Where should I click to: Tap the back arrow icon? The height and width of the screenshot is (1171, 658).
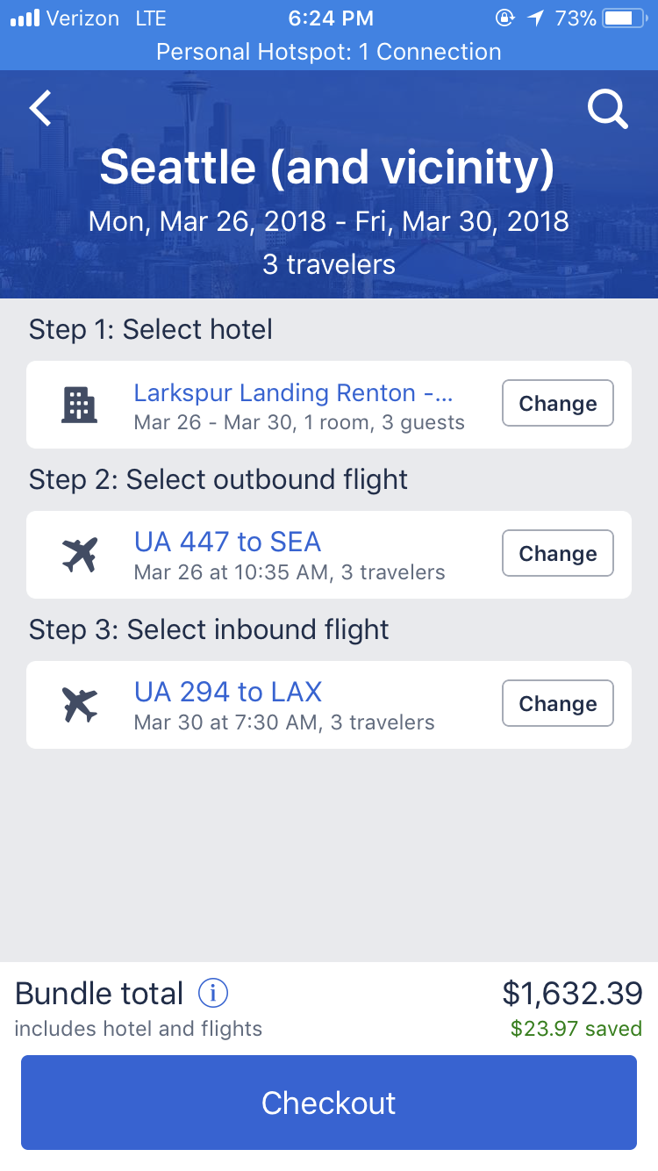coord(40,109)
